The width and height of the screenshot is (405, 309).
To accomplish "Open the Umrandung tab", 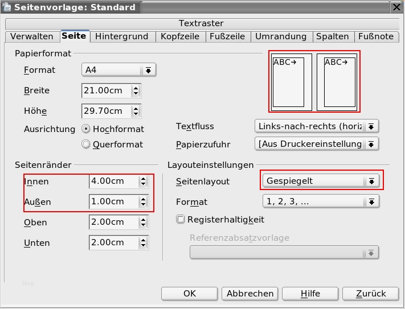I will (x=281, y=36).
